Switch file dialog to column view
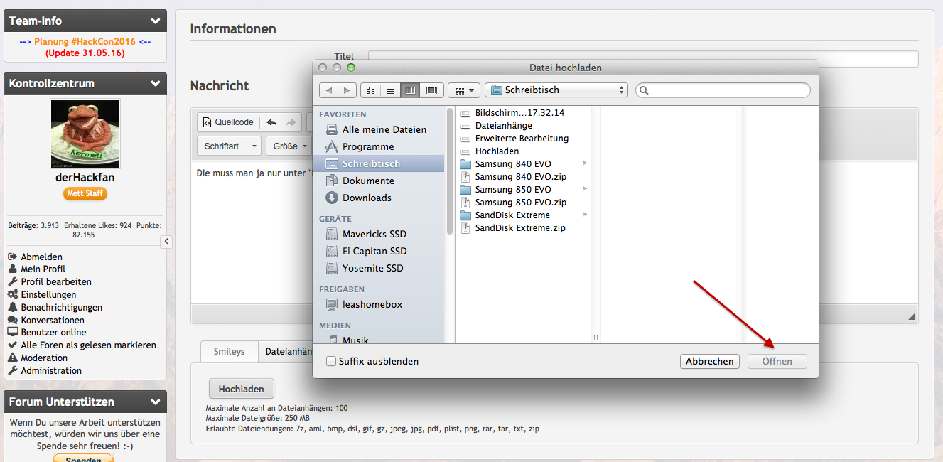The image size is (943, 462). 410,90
